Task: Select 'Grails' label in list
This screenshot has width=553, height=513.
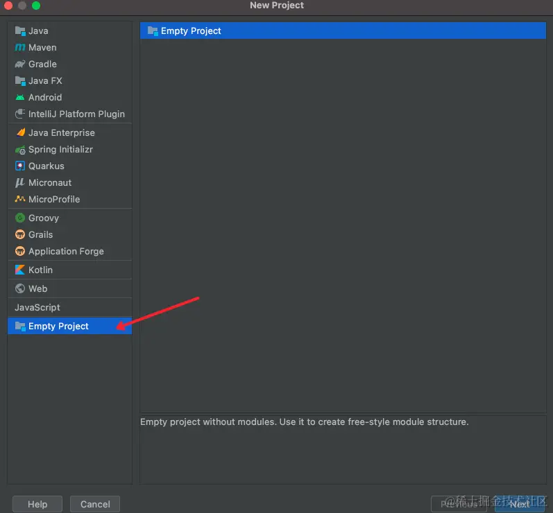Action: [40, 234]
